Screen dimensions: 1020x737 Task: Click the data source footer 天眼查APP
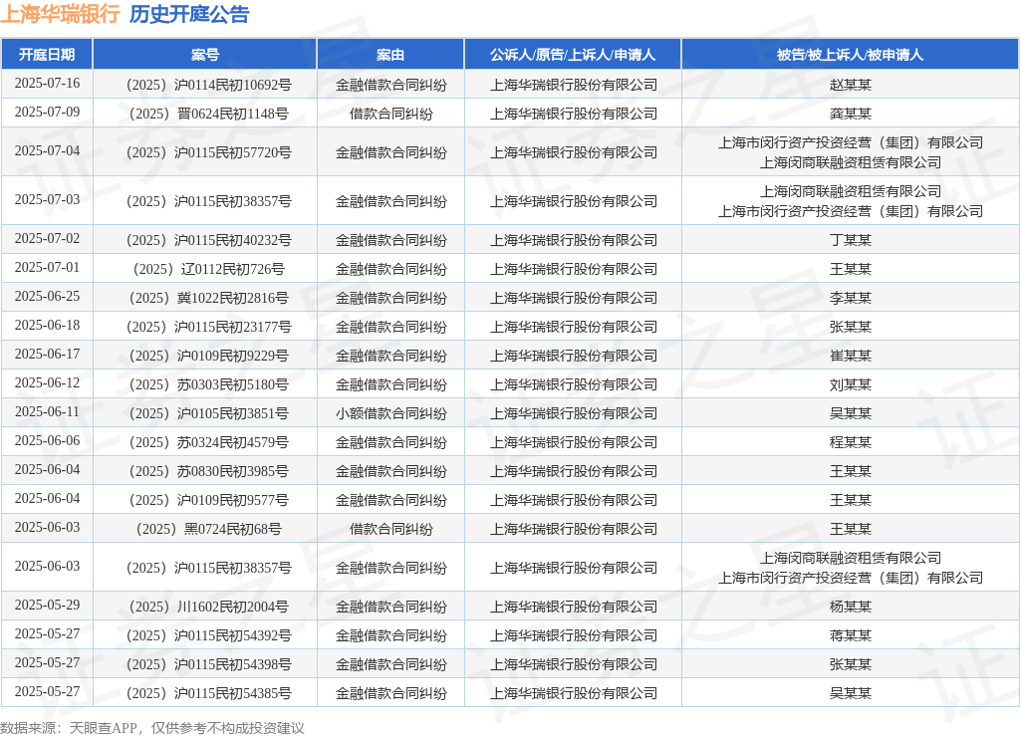coord(103,728)
